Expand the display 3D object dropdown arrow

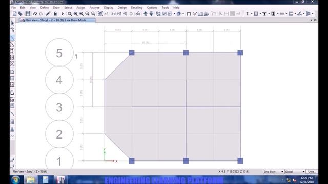[x=183, y=14]
